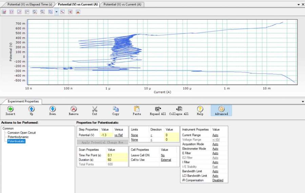The height and width of the screenshot is (193, 305).
Task: Click Expand All in the toolbar
Action: pos(158,109)
